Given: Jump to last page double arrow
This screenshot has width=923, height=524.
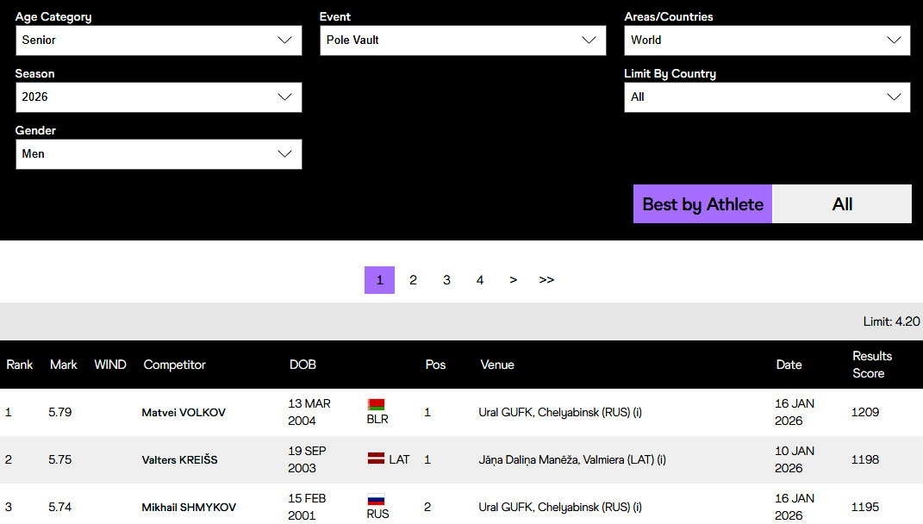Looking at the screenshot, I should [546, 280].
